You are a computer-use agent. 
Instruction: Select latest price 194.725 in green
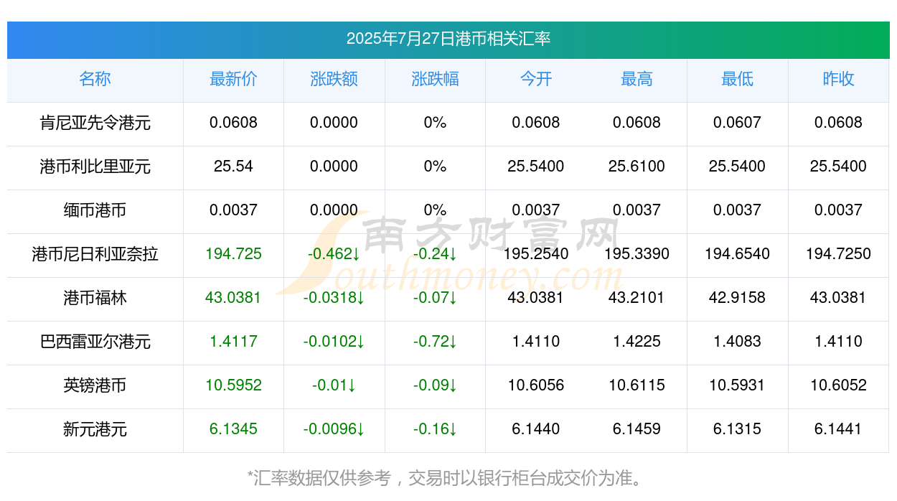point(233,254)
